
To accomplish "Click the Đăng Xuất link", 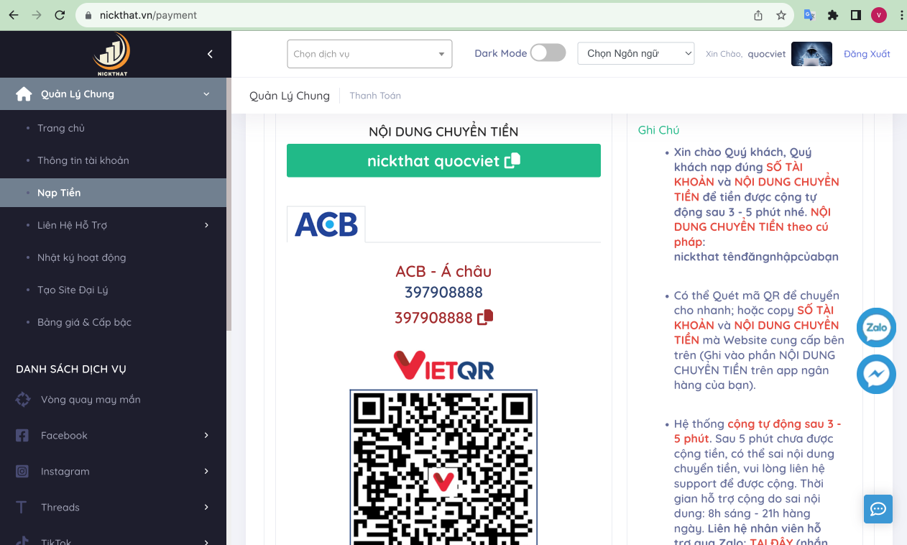I will coord(867,54).
